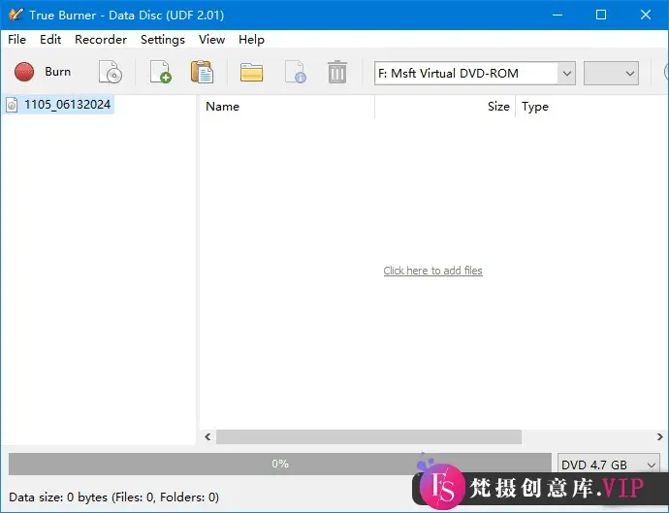
Task: Minimize the True Burner window
Action: pyautogui.click(x=557, y=15)
